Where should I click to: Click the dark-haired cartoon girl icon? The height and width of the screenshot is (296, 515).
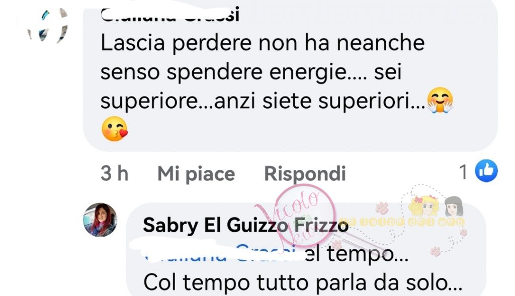(454, 207)
